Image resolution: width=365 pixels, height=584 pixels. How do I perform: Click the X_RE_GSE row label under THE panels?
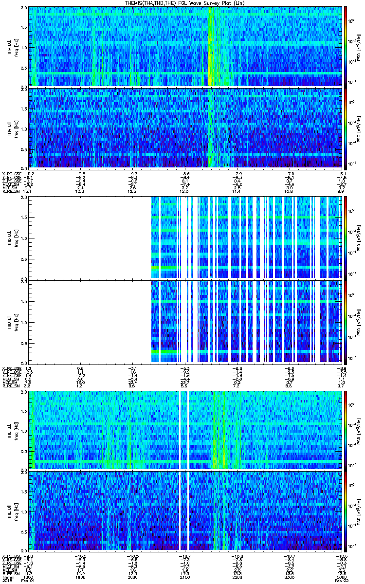pos(12,556)
